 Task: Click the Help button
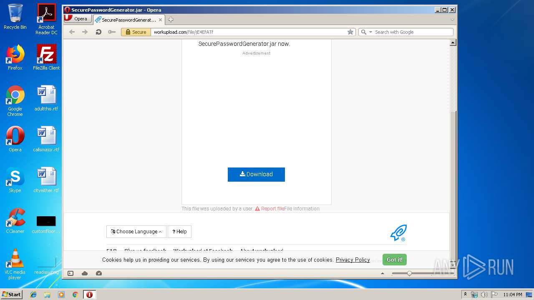point(179,232)
